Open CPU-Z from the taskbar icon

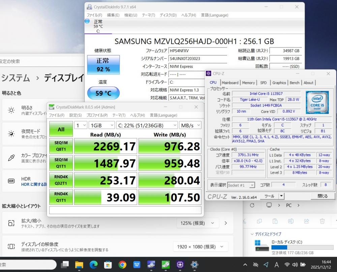[180, 265]
